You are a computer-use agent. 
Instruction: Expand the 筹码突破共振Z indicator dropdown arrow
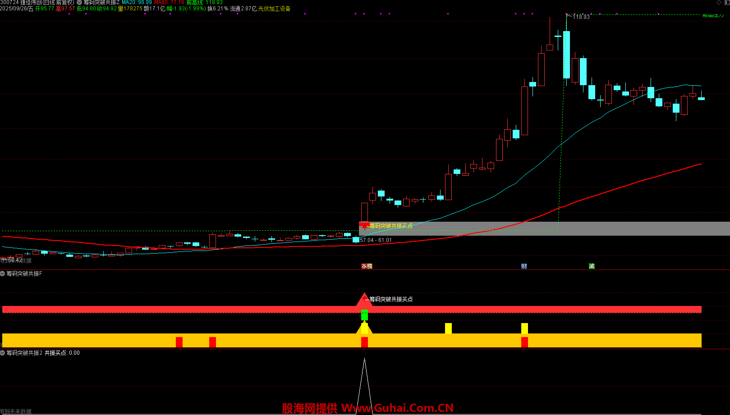click(x=79, y=3)
